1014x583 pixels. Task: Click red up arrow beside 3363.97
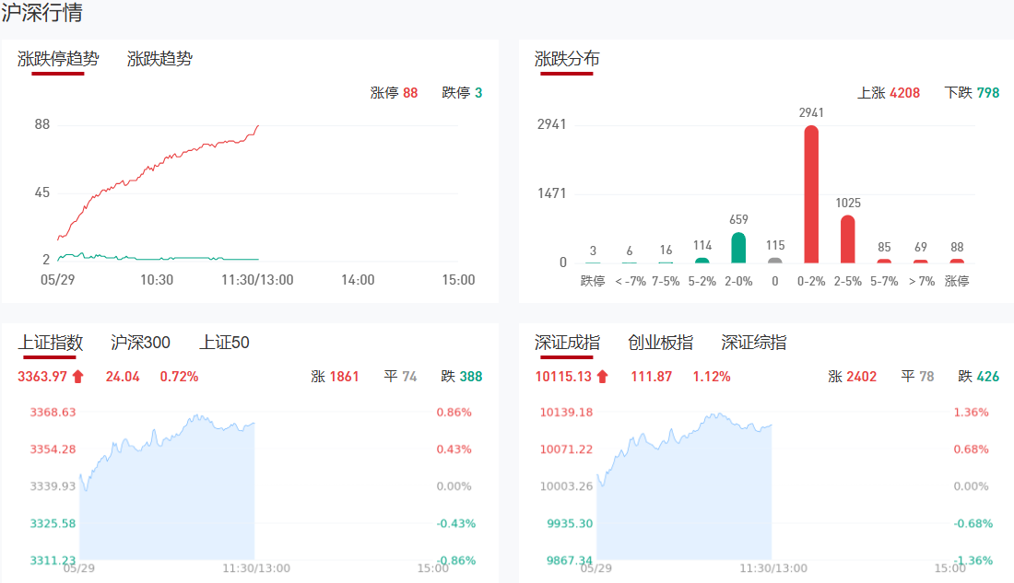pyautogui.click(x=77, y=376)
